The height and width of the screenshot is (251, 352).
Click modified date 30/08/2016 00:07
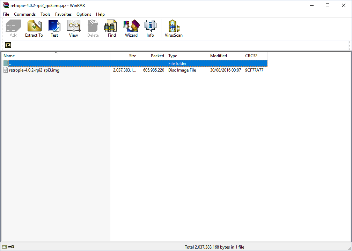[225, 70]
